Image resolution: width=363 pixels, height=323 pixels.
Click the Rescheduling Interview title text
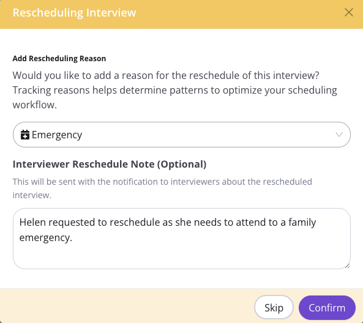point(74,12)
